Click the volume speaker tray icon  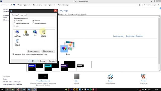coord(146,89)
